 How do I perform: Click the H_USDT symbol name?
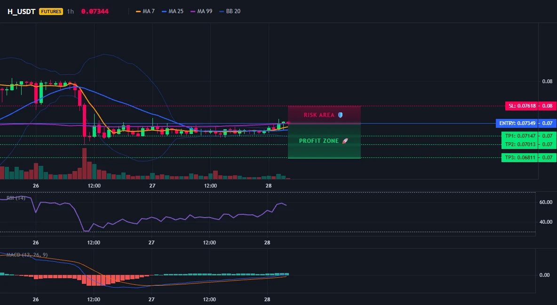point(21,11)
